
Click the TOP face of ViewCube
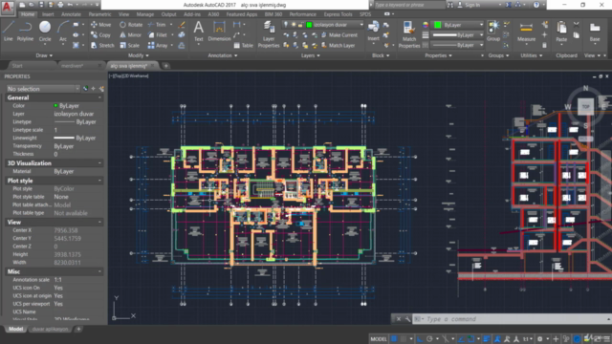pos(585,106)
